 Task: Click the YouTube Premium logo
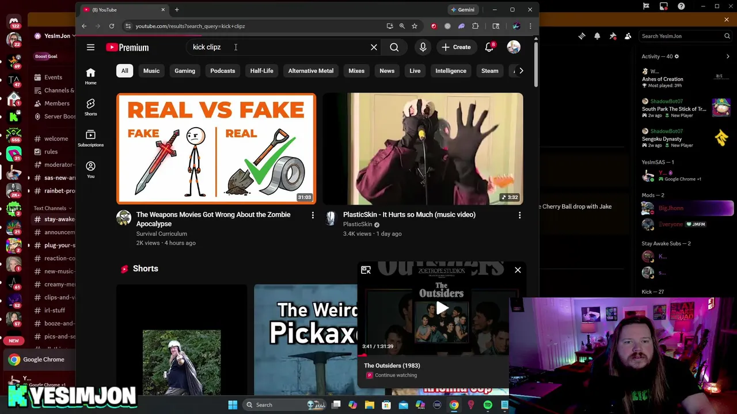[127, 47]
